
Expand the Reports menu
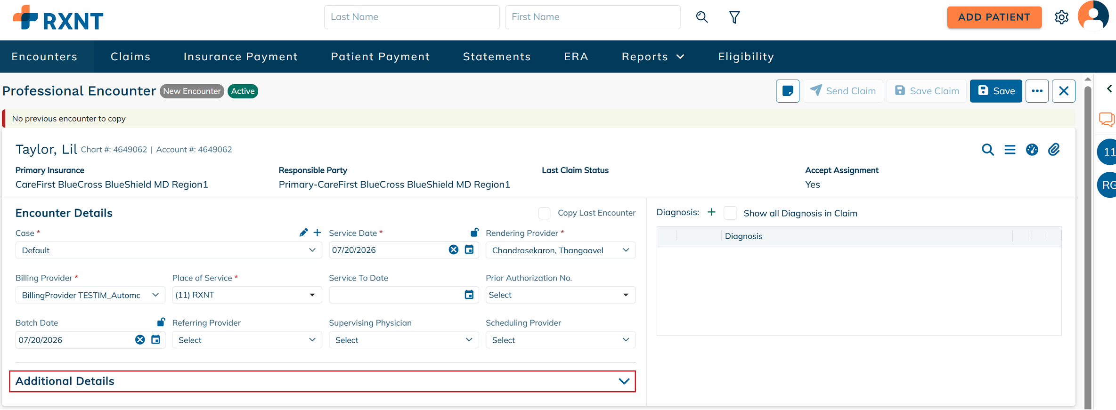[653, 56]
